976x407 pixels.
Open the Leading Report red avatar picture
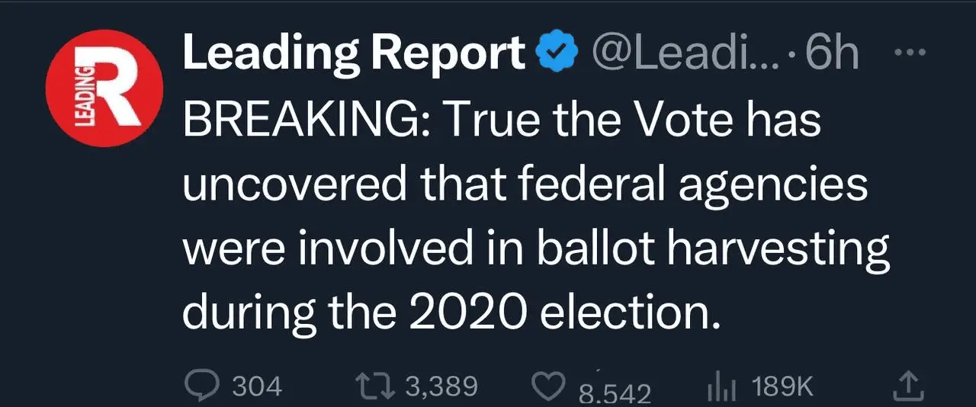coord(104,89)
